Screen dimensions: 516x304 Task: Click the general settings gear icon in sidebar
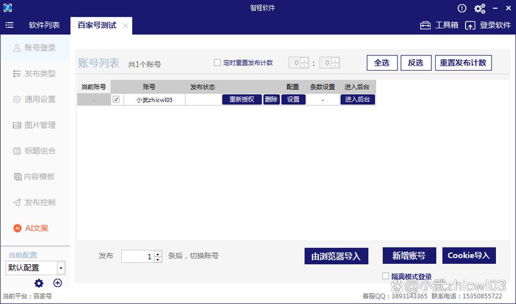pyautogui.click(x=17, y=99)
